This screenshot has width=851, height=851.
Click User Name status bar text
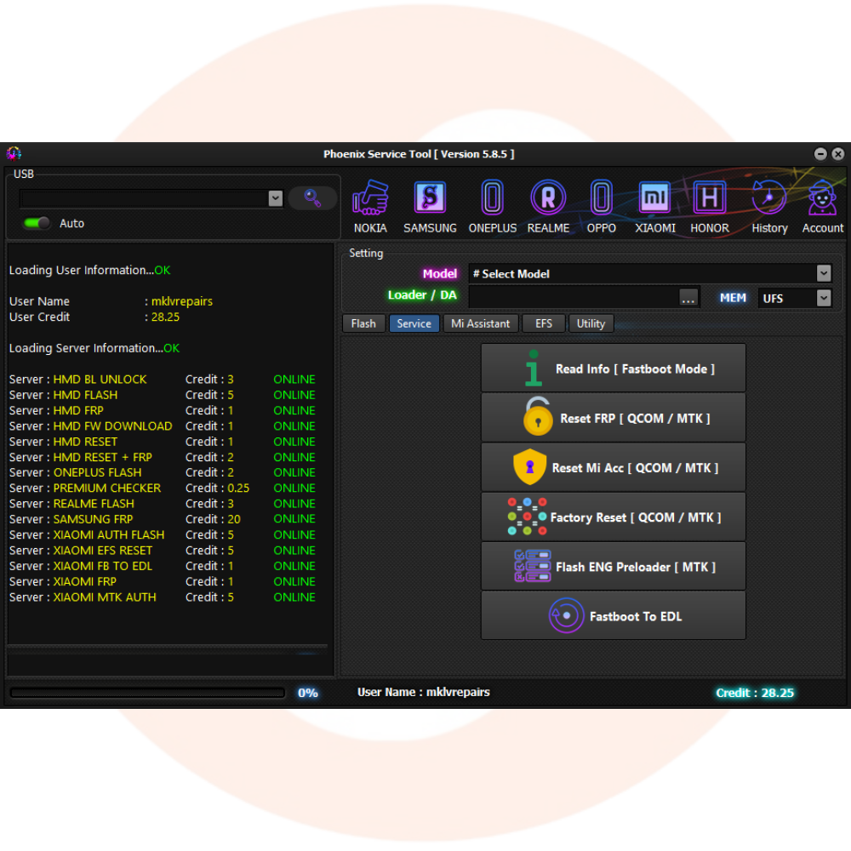coord(423,692)
